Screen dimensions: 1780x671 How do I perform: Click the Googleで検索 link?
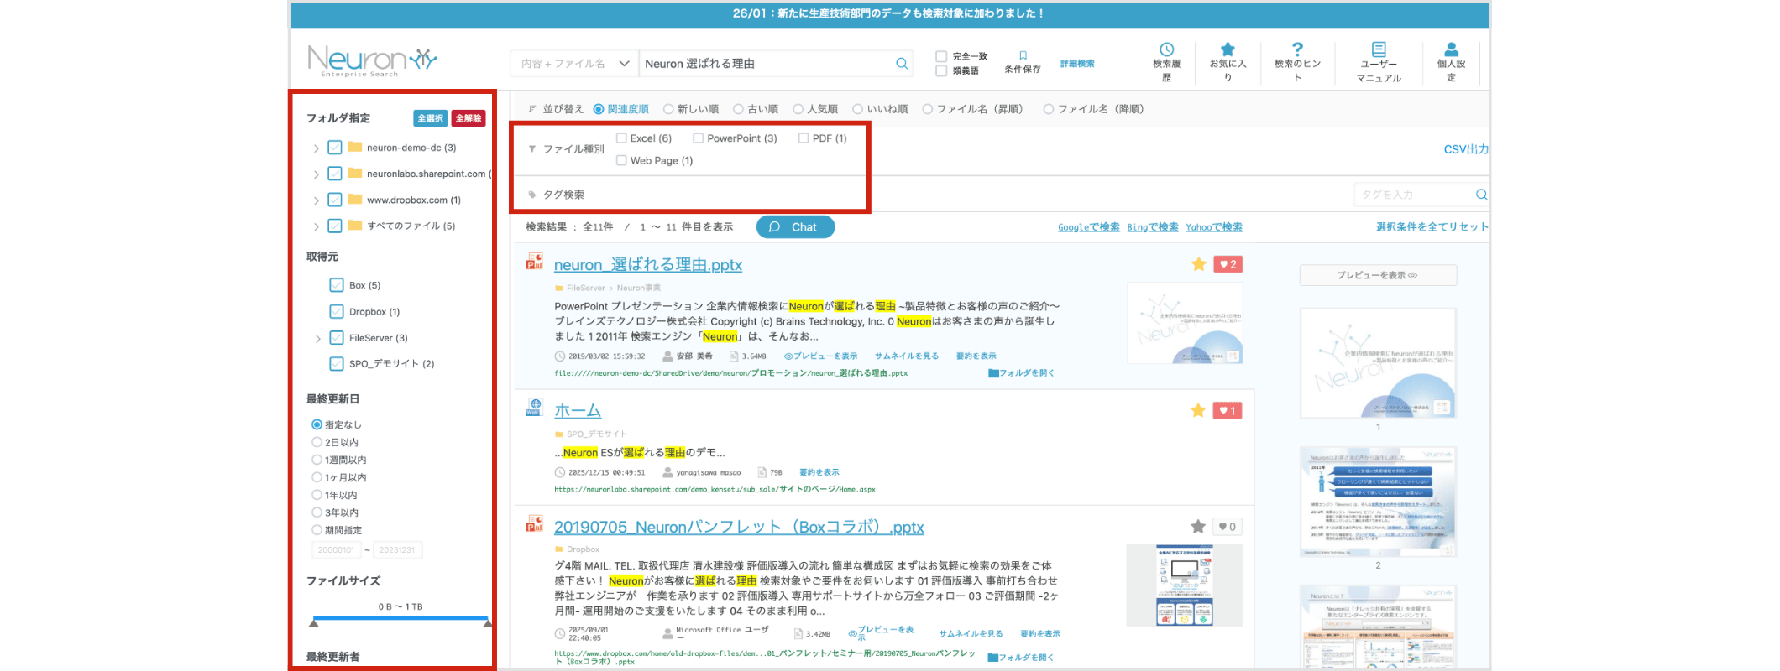click(x=1089, y=227)
